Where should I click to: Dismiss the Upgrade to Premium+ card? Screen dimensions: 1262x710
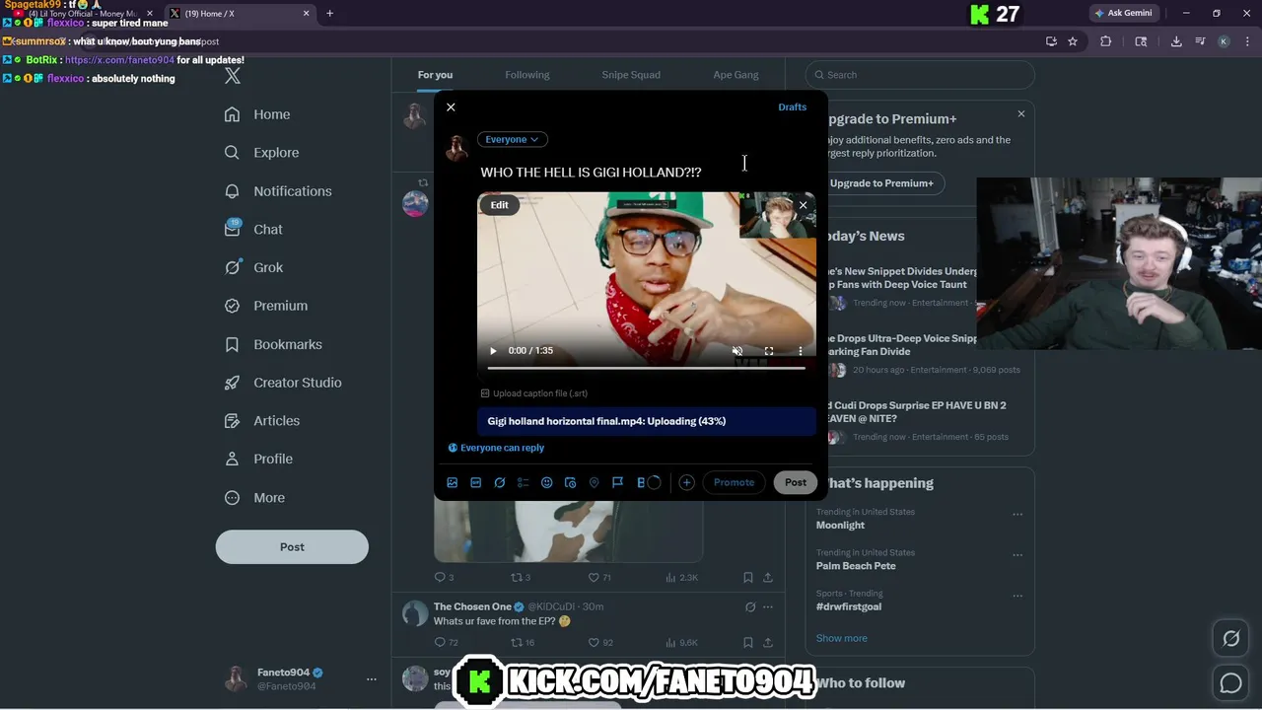tap(1020, 114)
